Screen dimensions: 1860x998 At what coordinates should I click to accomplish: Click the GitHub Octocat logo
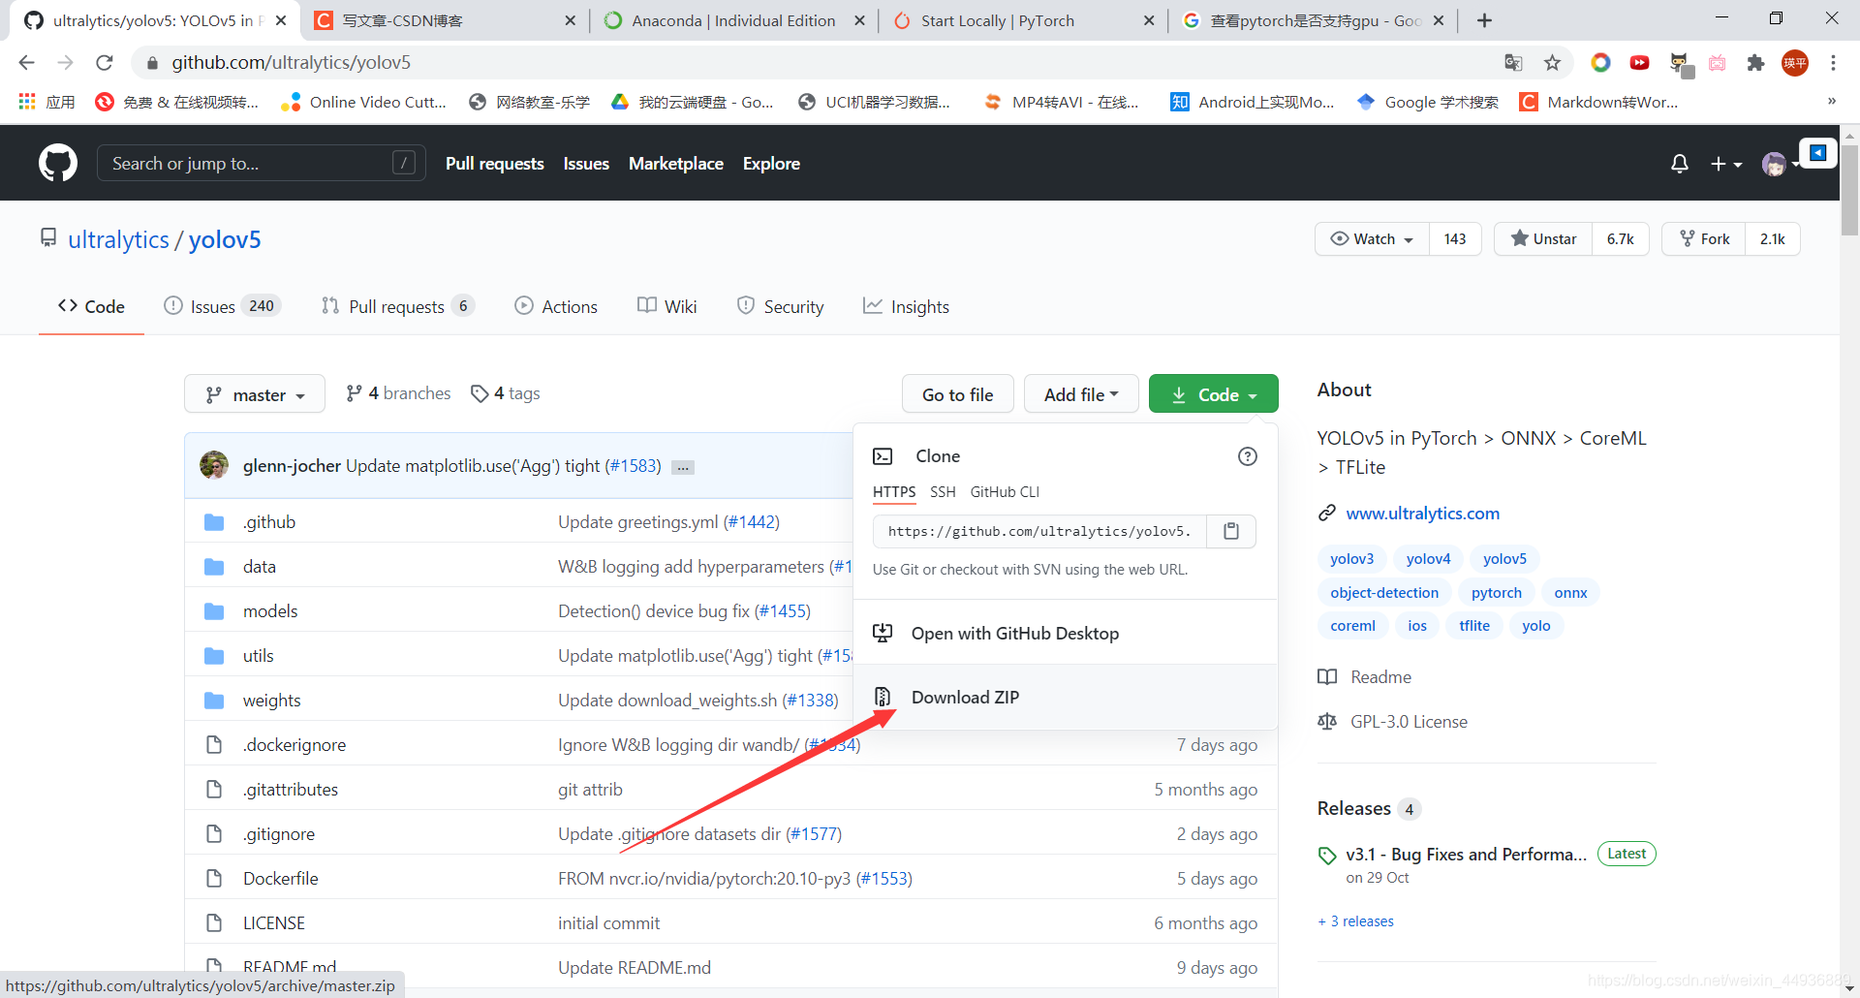(x=58, y=163)
